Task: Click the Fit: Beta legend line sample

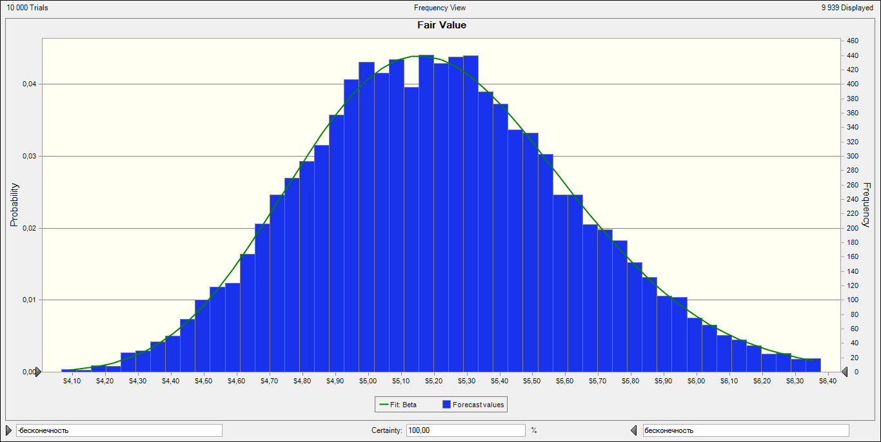Action: tap(384, 405)
